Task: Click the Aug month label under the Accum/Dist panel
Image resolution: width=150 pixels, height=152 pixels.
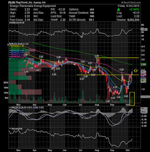Action: [97, 150]
